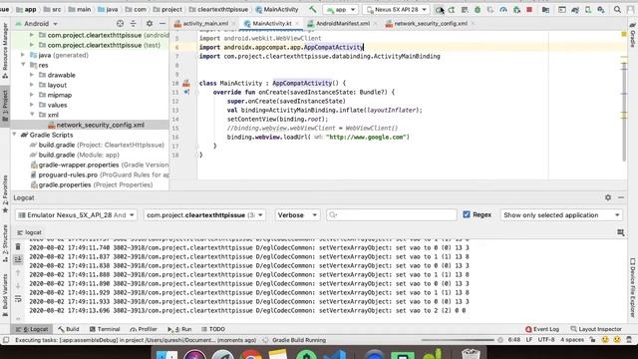Open Logcat panel settings gear
Viewport: 638px width, 359px height.
pyautogui.click(x=608, y=197)
